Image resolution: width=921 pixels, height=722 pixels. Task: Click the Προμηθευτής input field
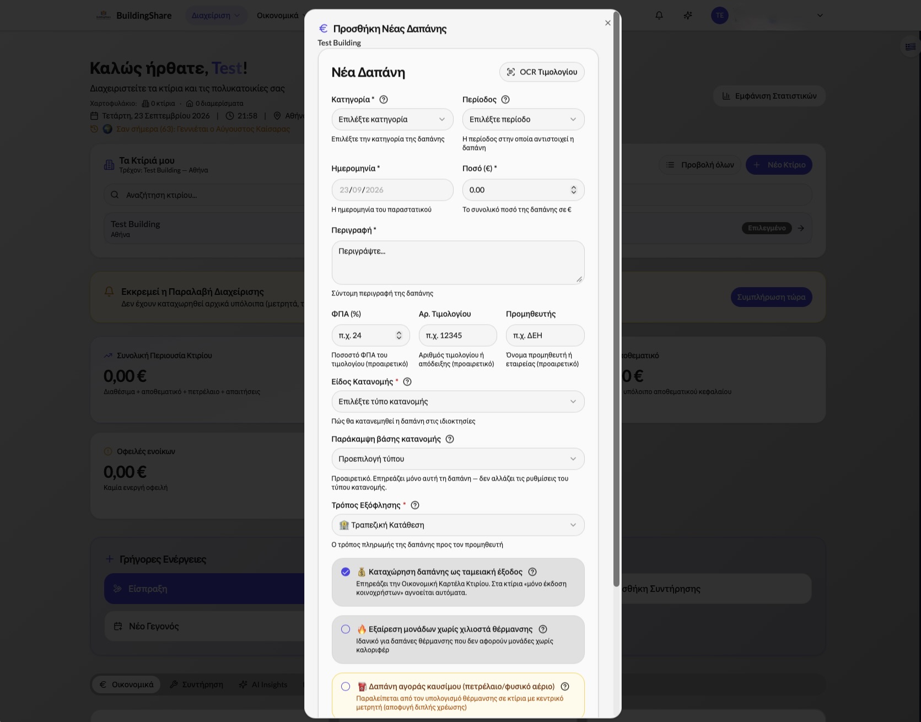coord(545,336)
